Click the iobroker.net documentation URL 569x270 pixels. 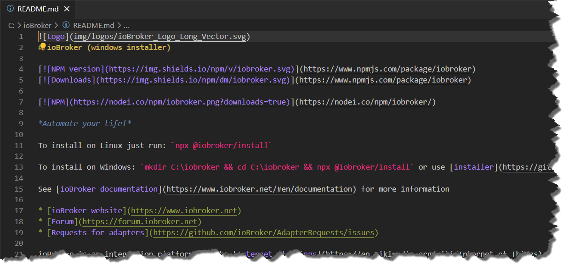tap(259, 189)
